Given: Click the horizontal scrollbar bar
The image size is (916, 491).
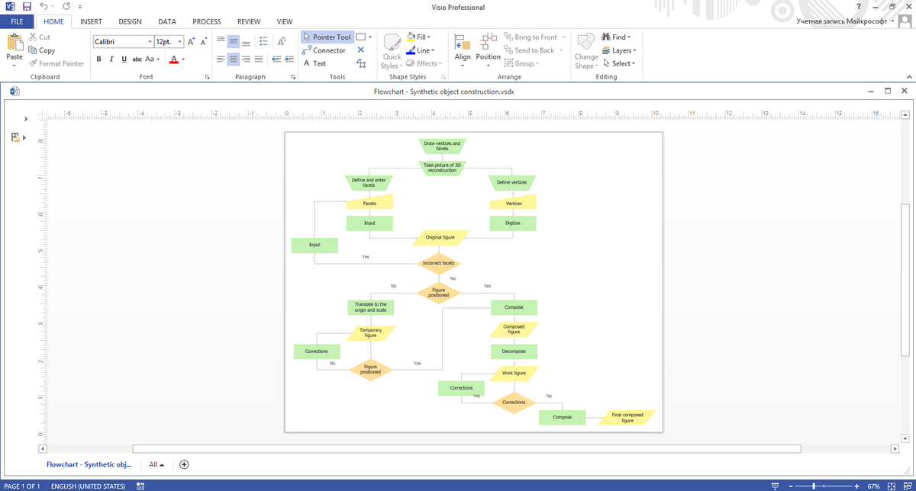Looking at the screenshot, I should (x=466, y=449).
